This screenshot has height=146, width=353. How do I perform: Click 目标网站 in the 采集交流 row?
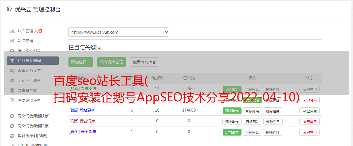point(252,89)
